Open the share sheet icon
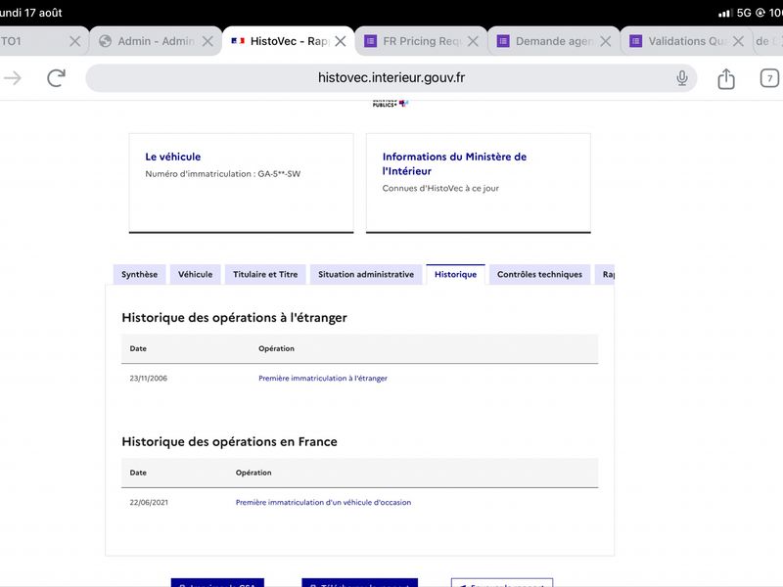The height and width of the screenshot is (587, 783). click(x=726, y=78)
